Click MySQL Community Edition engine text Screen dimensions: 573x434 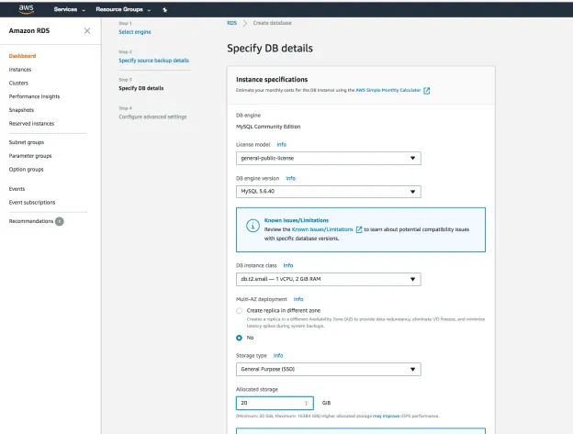coord(268,127)
